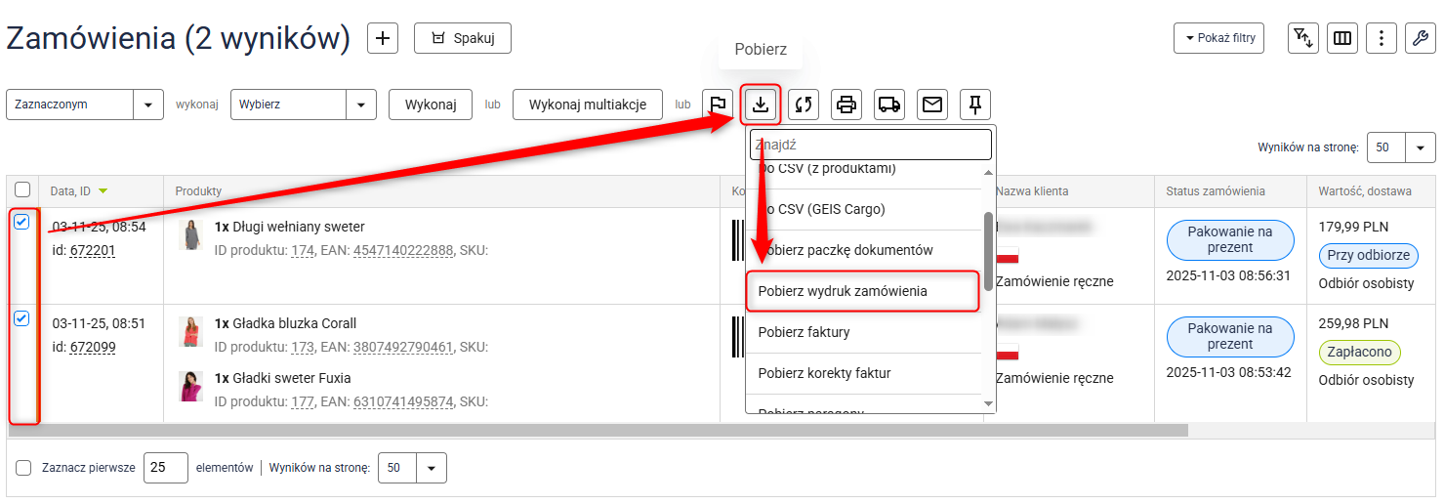Click the envelope email icon
The width and height of the screenshot is (1444, 504).
pos(932,105)
